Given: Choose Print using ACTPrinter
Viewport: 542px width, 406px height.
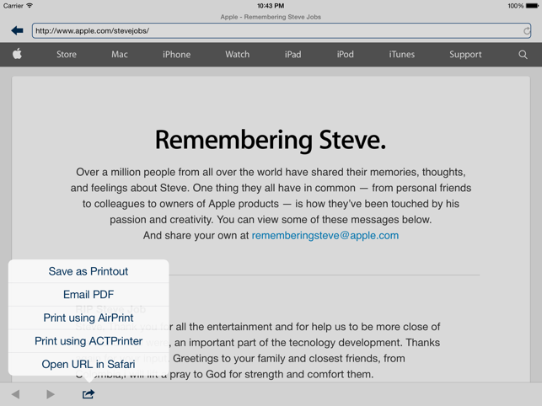Looking at the screenshot, I should pyautogui.click(x=89, y=341).
